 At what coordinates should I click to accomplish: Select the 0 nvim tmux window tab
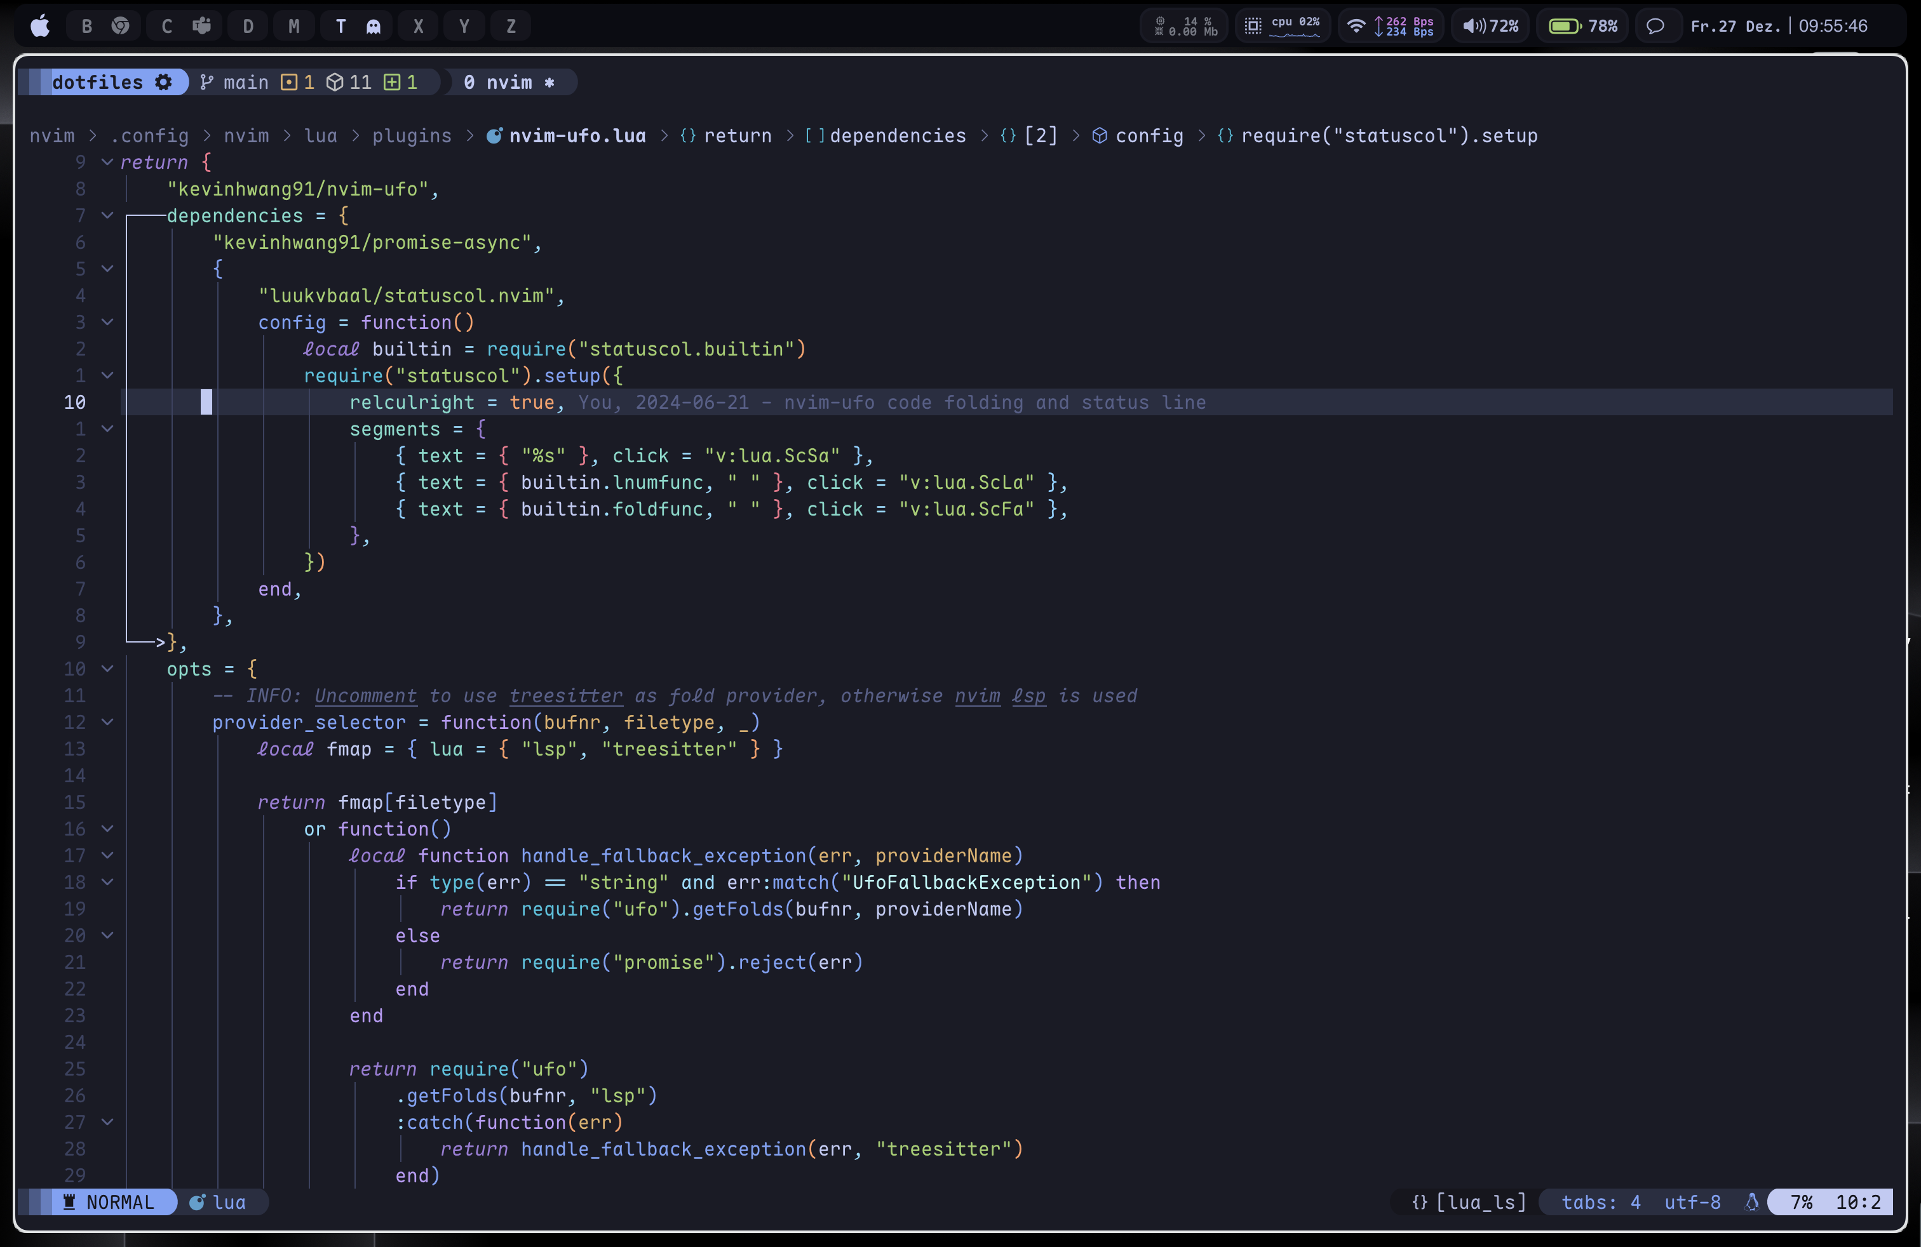[x=509, y=83]
